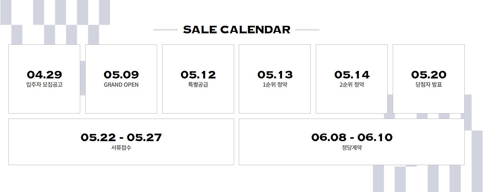Click the 05.20 date text

429,75
